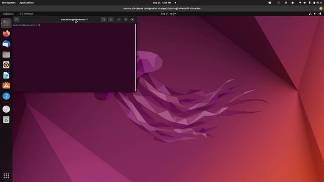Click the host battery indicator showing 92%

click(318, 3)
